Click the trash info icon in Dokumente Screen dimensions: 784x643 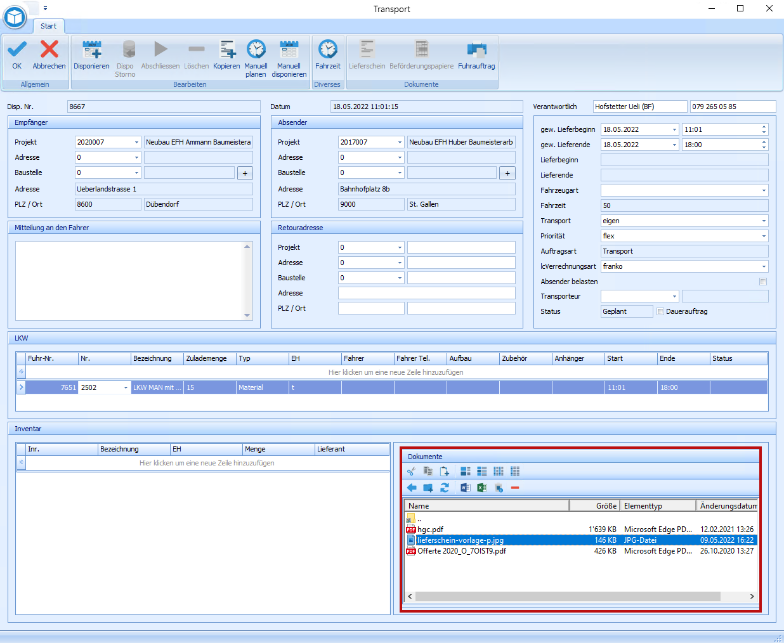tap(499, 488)
